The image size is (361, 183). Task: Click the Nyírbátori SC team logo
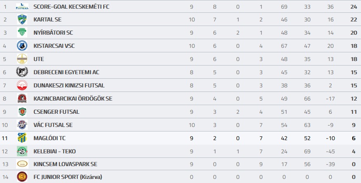click(x=22, y=33)
